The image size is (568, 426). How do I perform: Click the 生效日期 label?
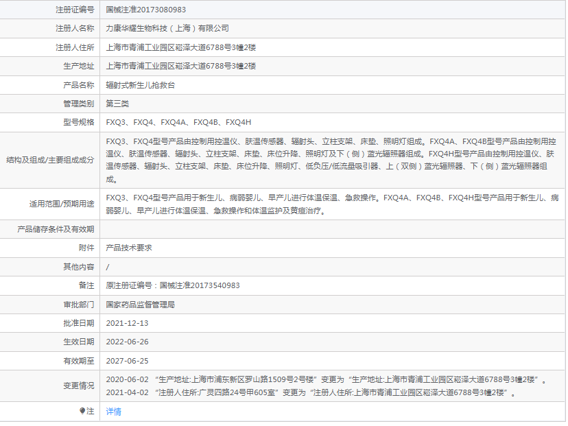point(79,342)
